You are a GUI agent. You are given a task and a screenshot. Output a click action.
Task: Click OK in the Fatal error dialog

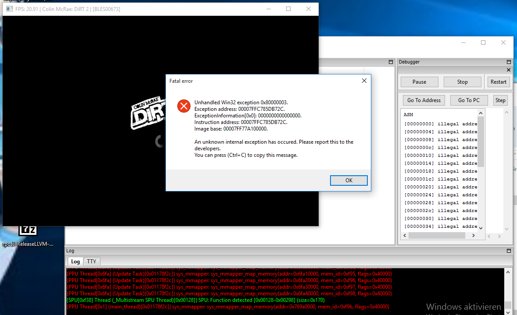348,181
